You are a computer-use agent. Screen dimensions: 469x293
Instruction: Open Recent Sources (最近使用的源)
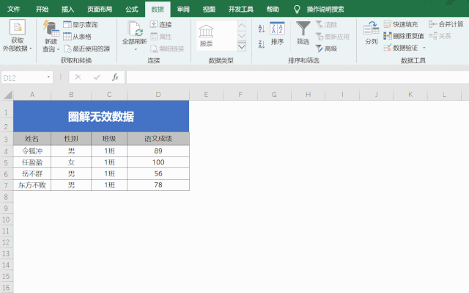tap(87, 48)
